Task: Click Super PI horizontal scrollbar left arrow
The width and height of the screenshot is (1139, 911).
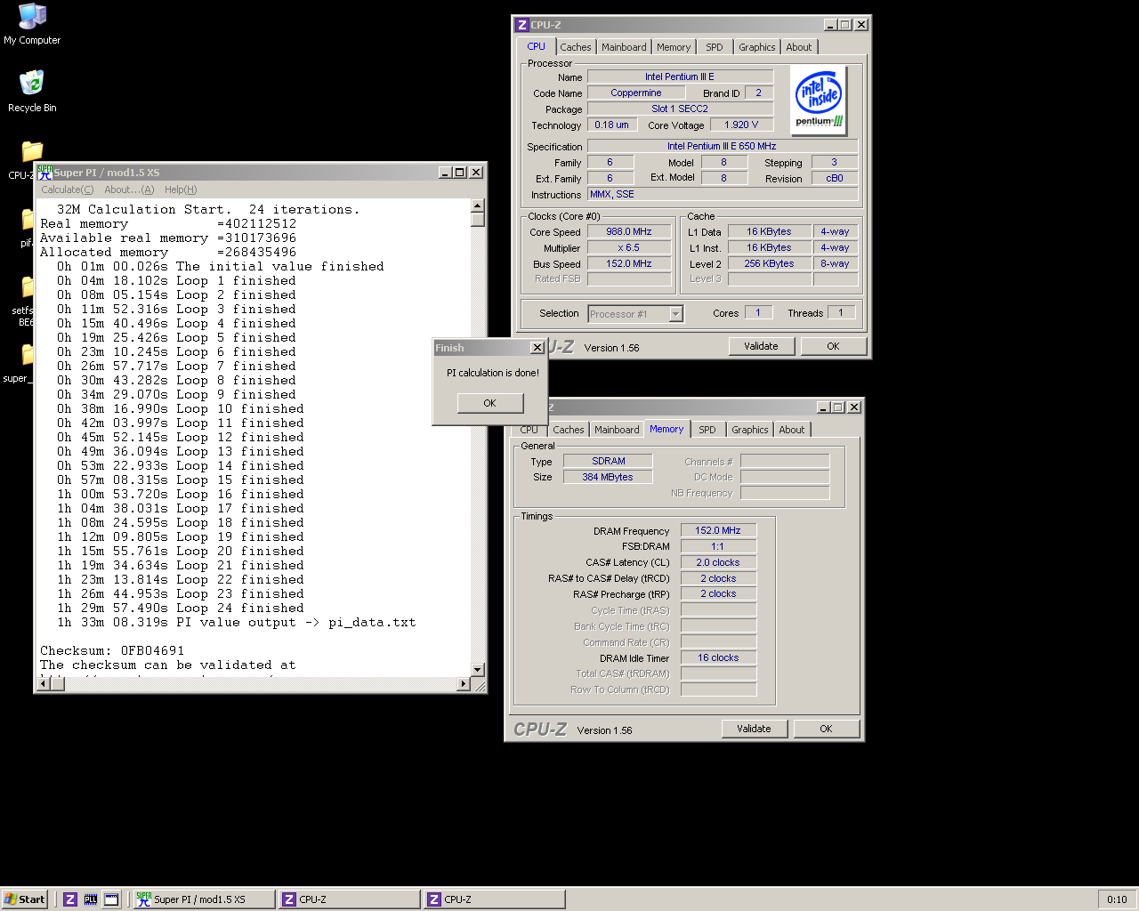Action: [44, 684]
